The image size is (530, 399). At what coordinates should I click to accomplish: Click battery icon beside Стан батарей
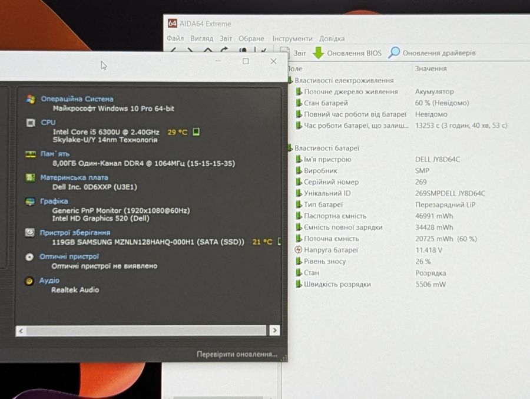(299, 103)
